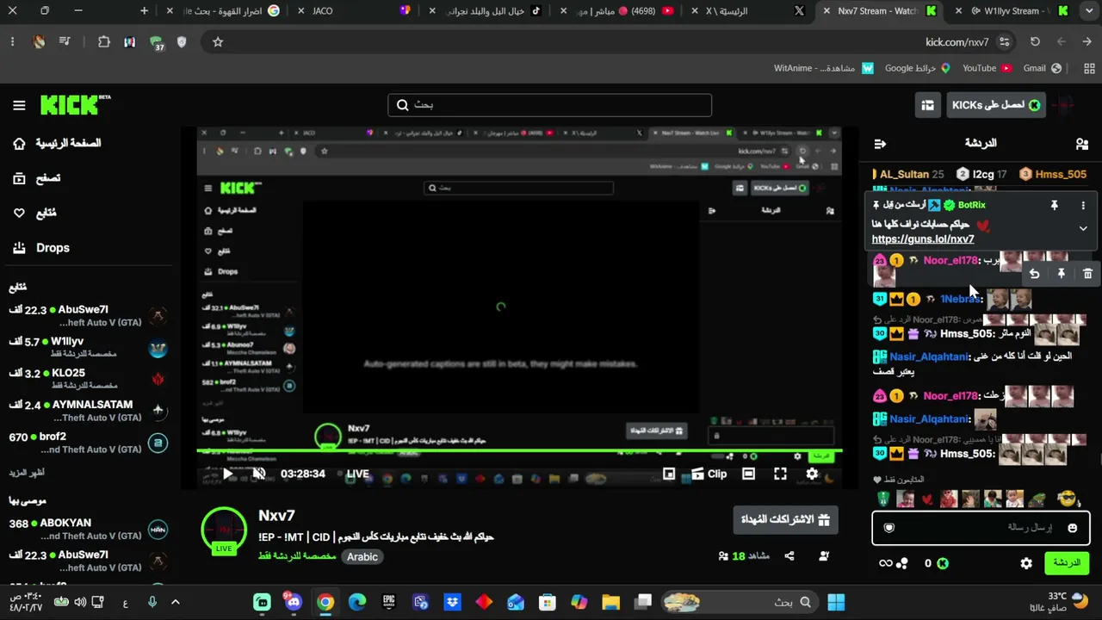This screenshot has height=620, width=1102.
Task: Collapse the chat panel
Action: pos(880,144)
